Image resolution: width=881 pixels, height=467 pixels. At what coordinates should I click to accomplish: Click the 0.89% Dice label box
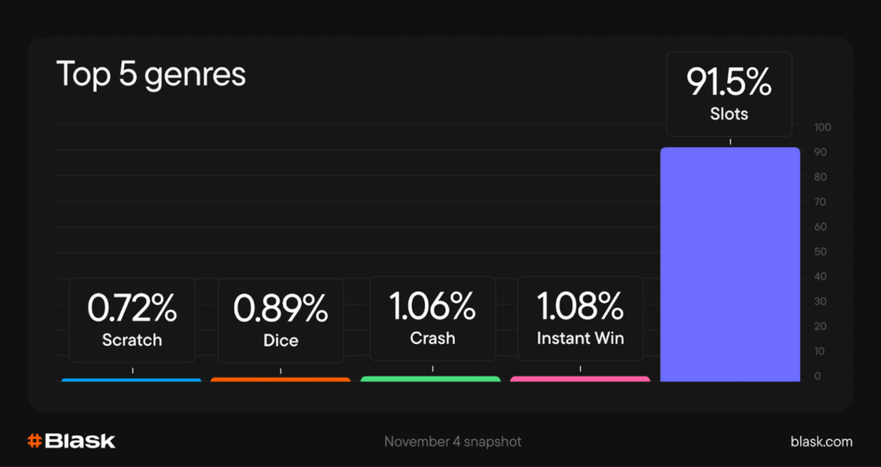coord(280,320)
